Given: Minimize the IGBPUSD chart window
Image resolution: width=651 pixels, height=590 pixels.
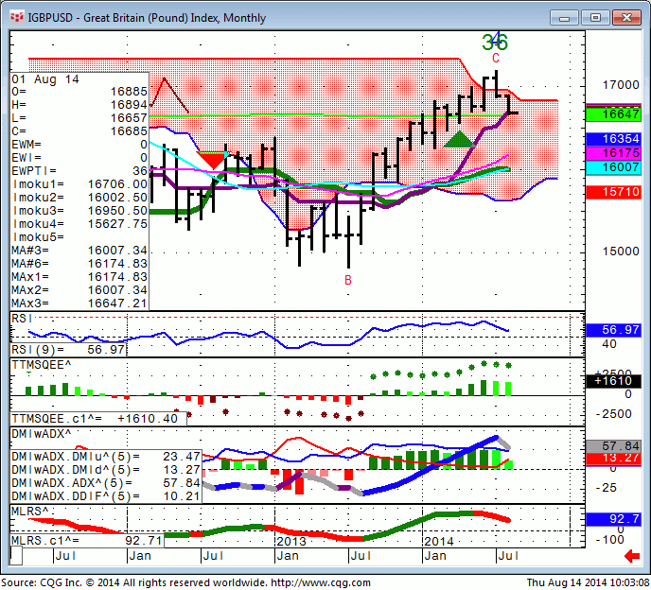Looking at the screenshot, I should tap(564, 18).
